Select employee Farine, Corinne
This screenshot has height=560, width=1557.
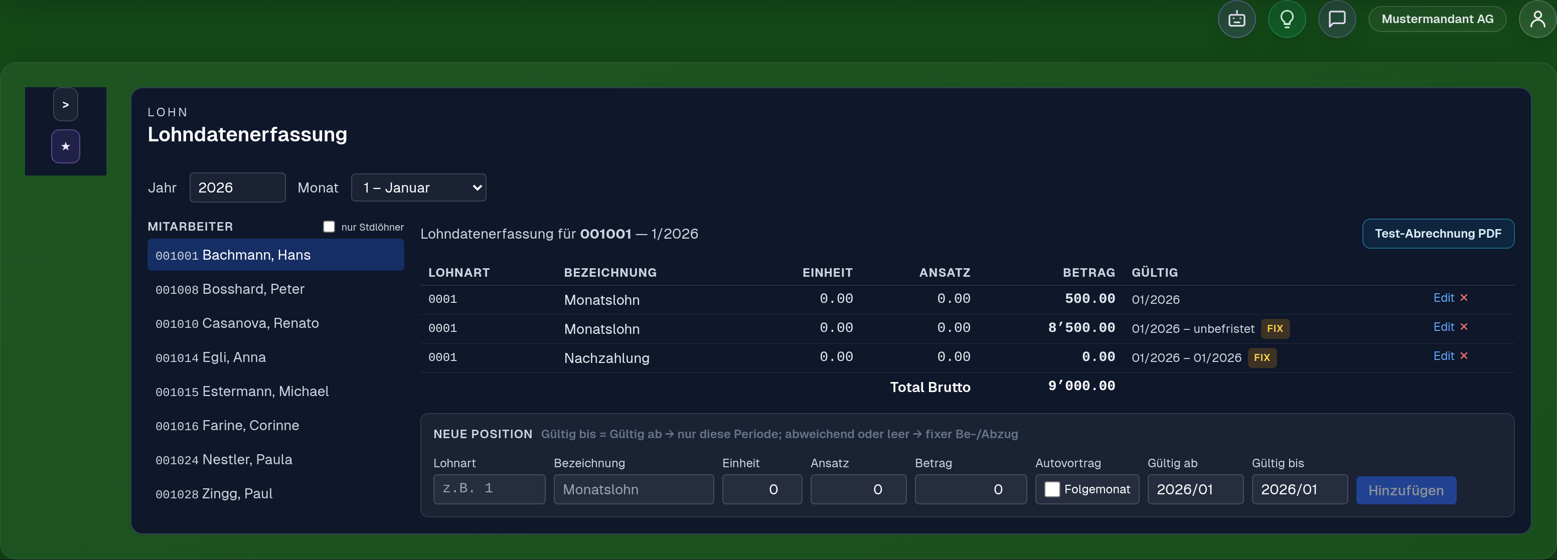point(275,426)
